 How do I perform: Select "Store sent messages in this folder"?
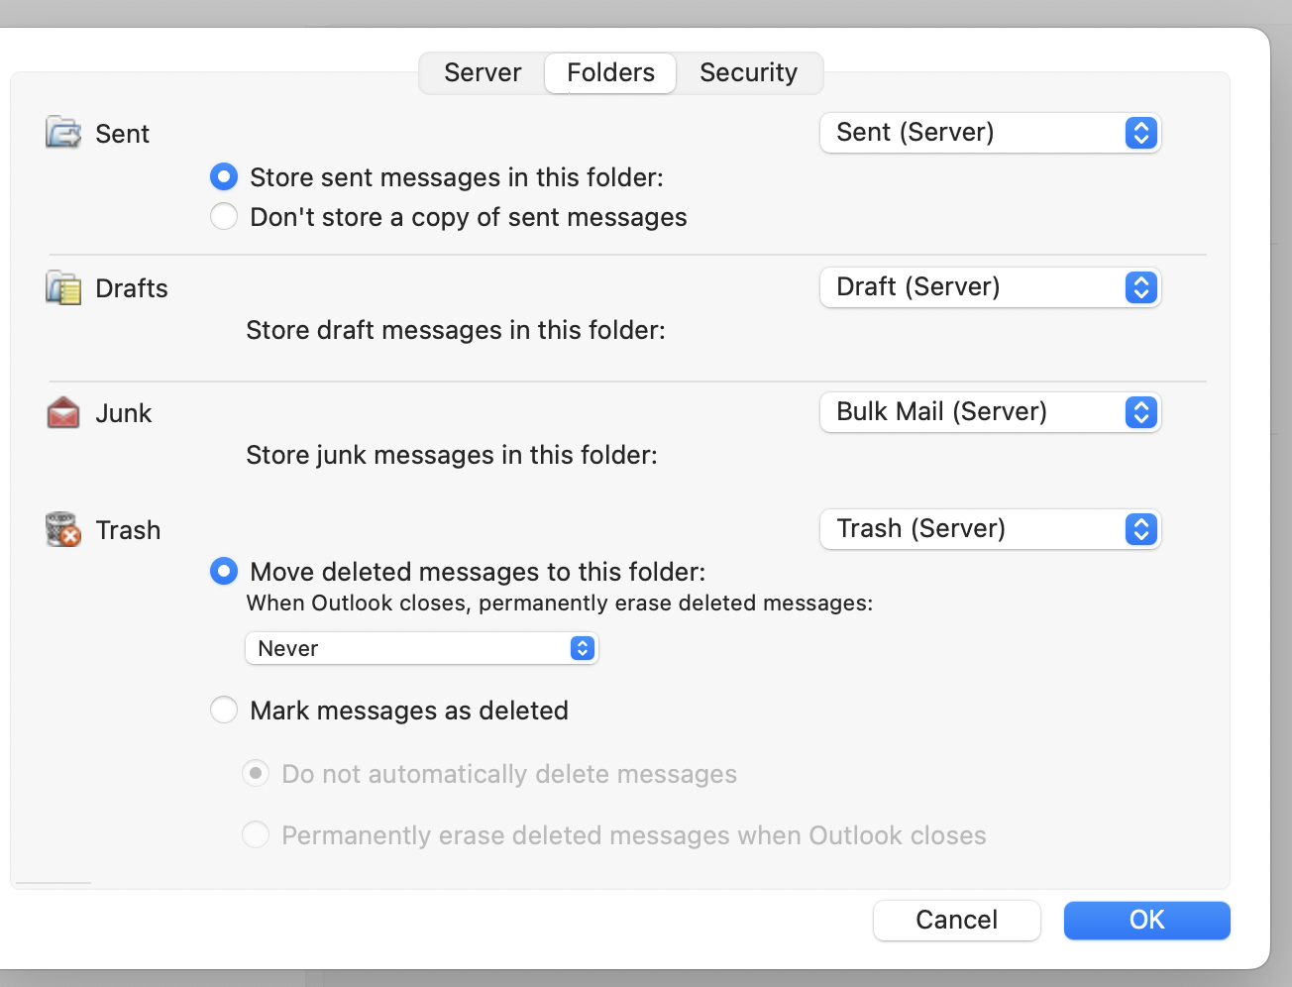pyautogui.click(x=224, y=176)
